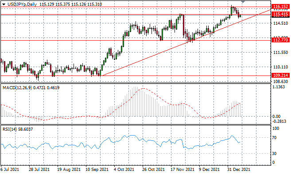Select the 112.770 red price label

280,40
